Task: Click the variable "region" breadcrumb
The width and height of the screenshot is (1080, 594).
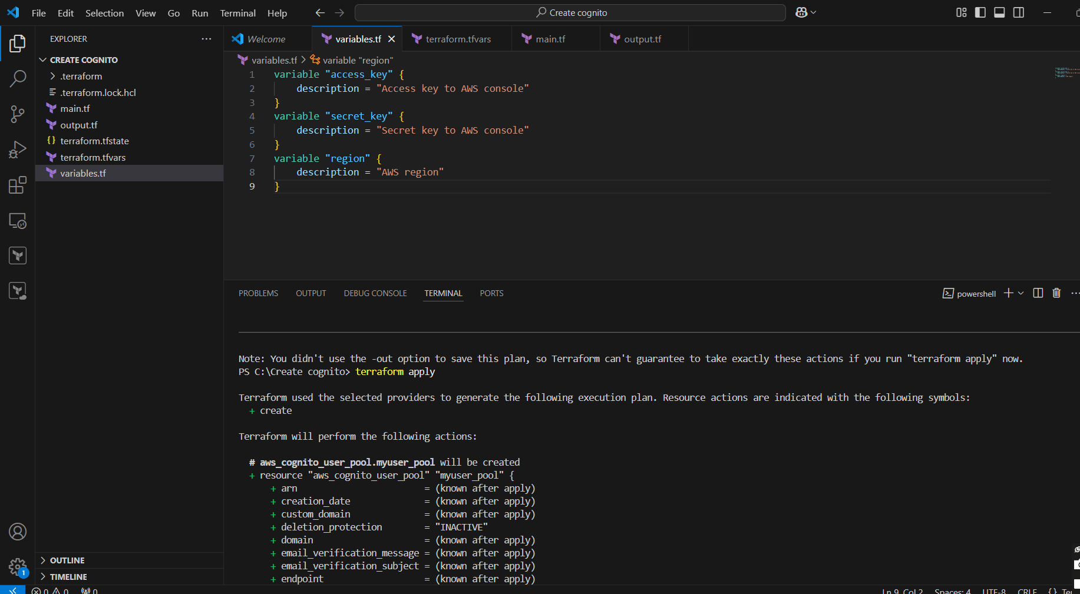Action: 352,60
